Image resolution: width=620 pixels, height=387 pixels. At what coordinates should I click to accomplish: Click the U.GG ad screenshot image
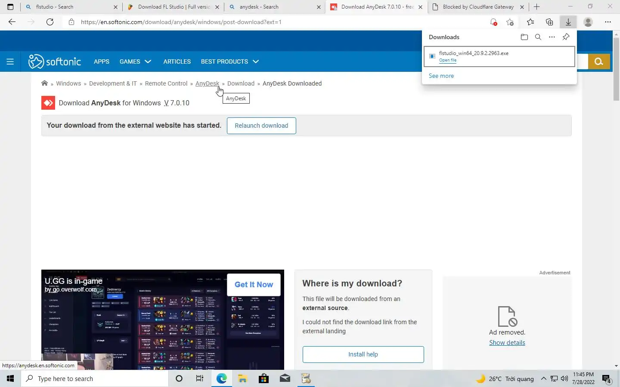[163, 319]
